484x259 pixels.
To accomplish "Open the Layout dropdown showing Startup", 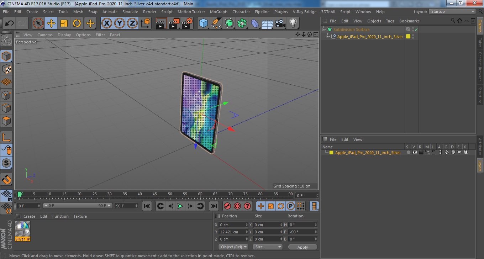I will click(x=452, y=11).
